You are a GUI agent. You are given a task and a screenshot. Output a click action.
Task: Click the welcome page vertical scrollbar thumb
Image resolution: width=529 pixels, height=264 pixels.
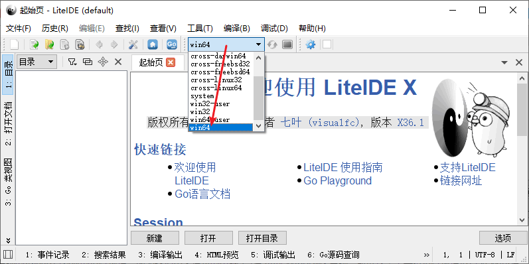(522, 109)
